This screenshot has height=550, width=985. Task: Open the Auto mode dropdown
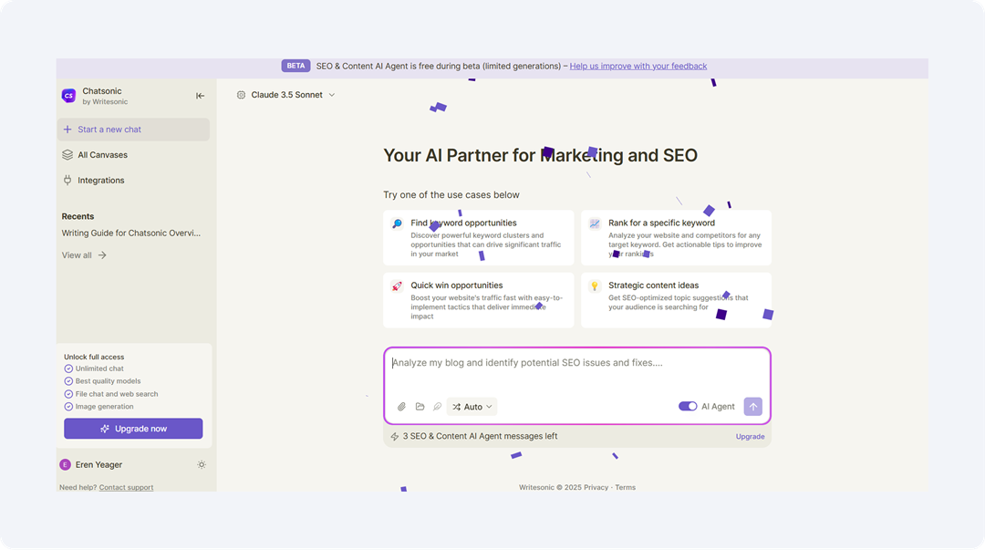(472, 407)
